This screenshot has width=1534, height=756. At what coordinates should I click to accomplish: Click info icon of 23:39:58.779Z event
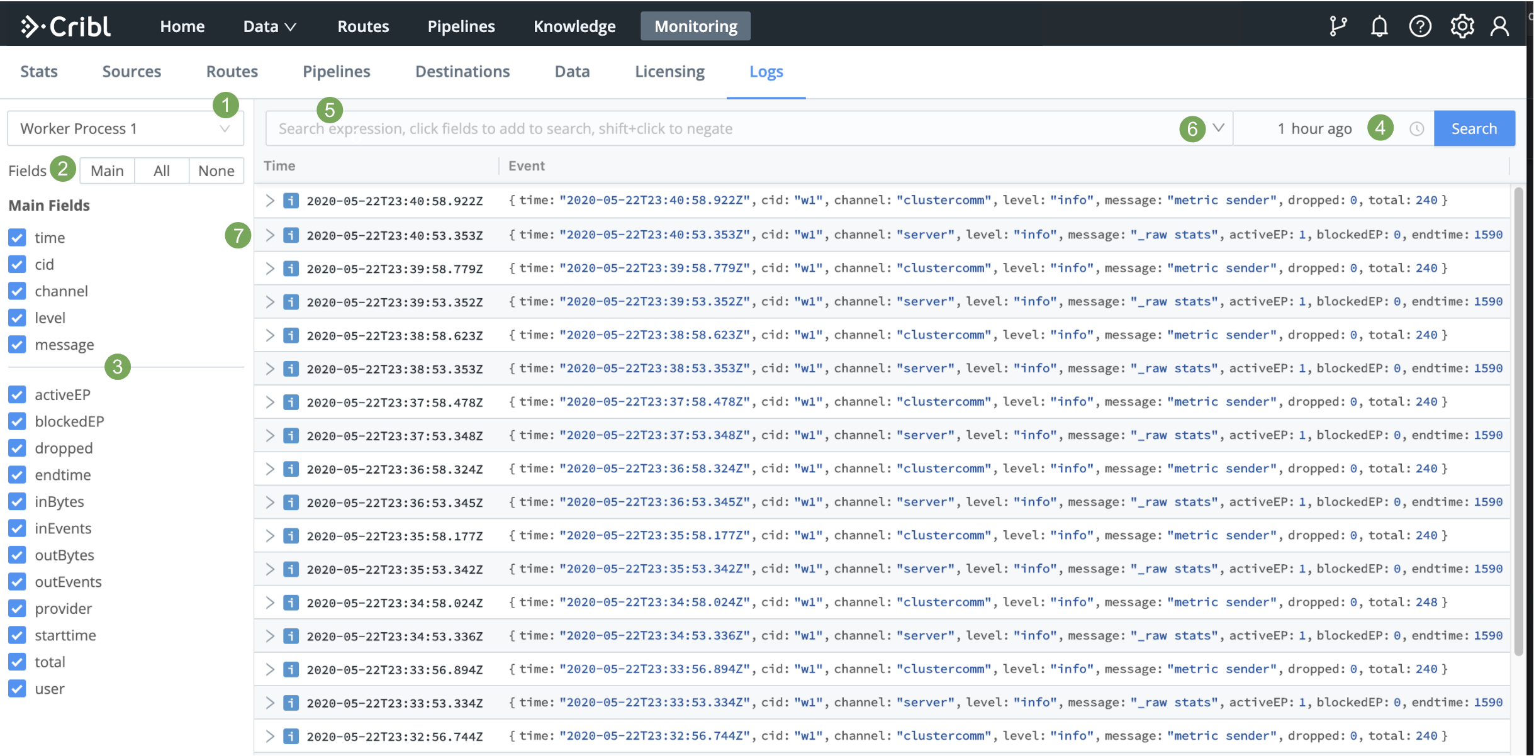tap(291, 269)
